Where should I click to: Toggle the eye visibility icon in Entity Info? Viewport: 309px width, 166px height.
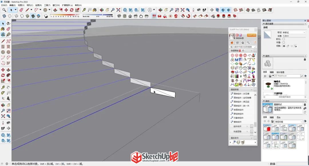point(284,46)
